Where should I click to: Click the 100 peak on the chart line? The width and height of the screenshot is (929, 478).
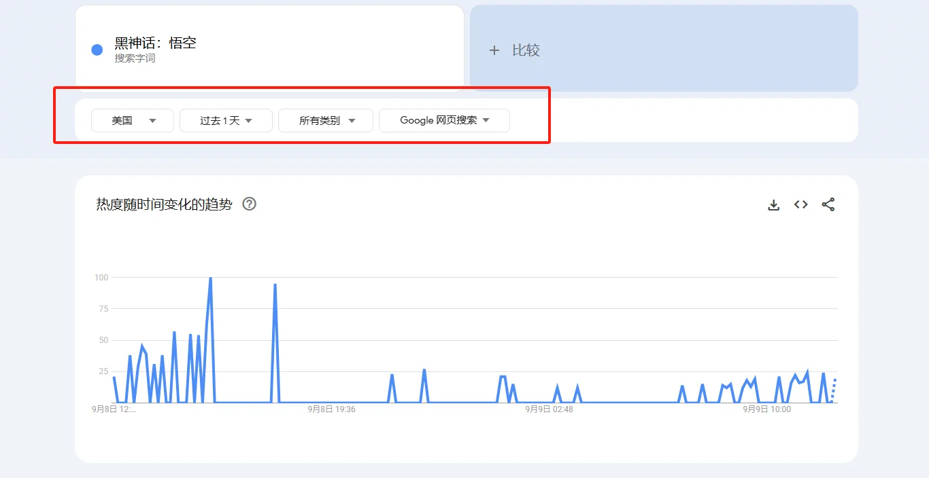(210, 278)
